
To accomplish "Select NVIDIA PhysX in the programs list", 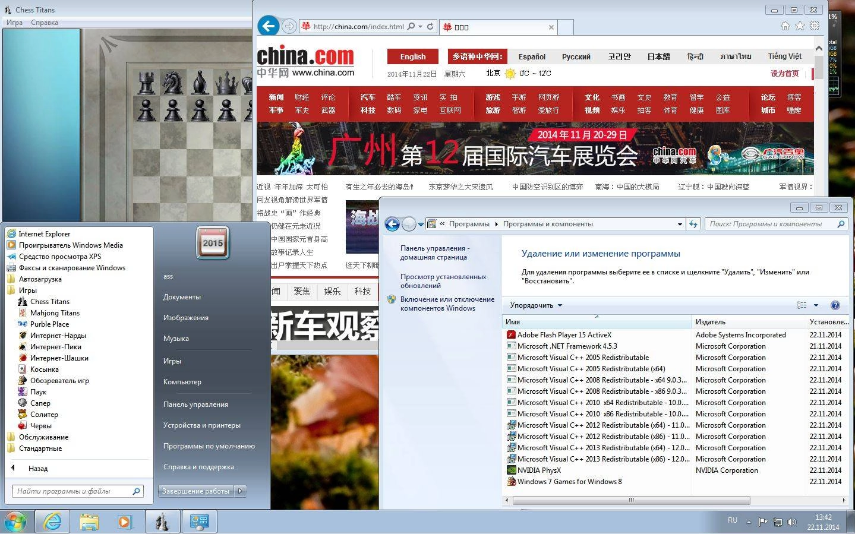I will pyautogui.click(x=539, y=470).
